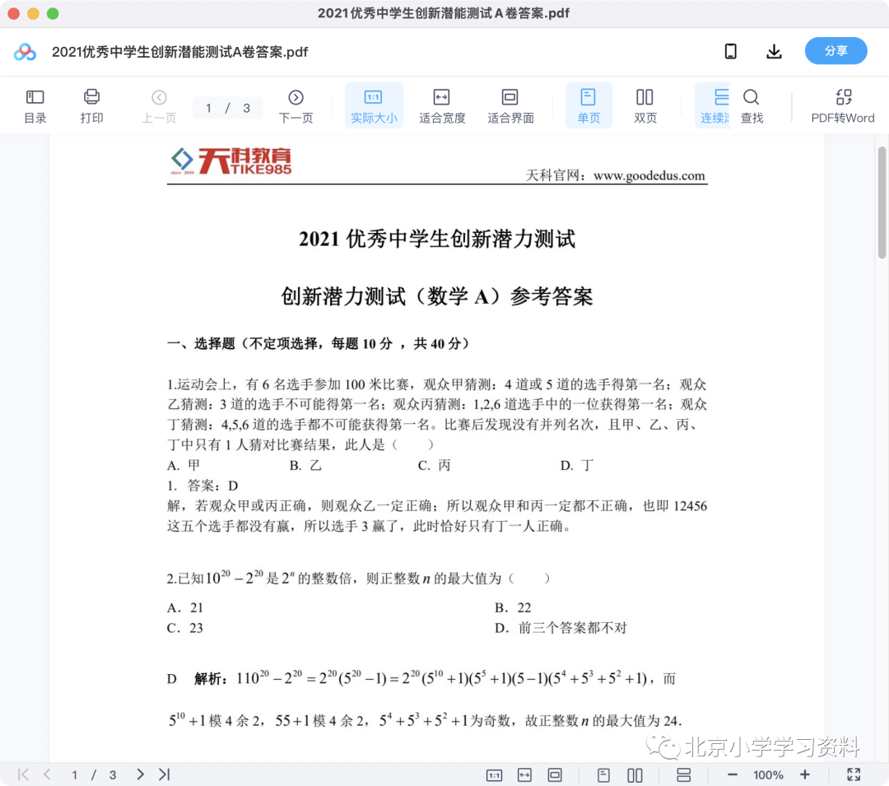
Task: Convert with PDF转Word tool
Action: point(843,106)
